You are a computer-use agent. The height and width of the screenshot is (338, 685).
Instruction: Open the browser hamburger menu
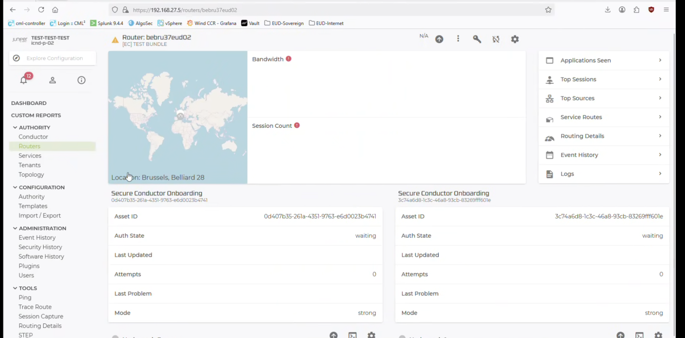(x=666, y=10)
